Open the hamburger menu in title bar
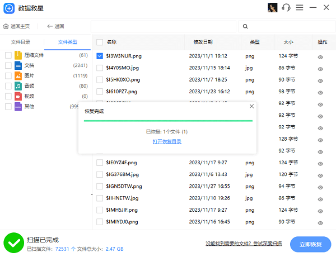Screen dimensions: 336x257 [x=300, y=8]
